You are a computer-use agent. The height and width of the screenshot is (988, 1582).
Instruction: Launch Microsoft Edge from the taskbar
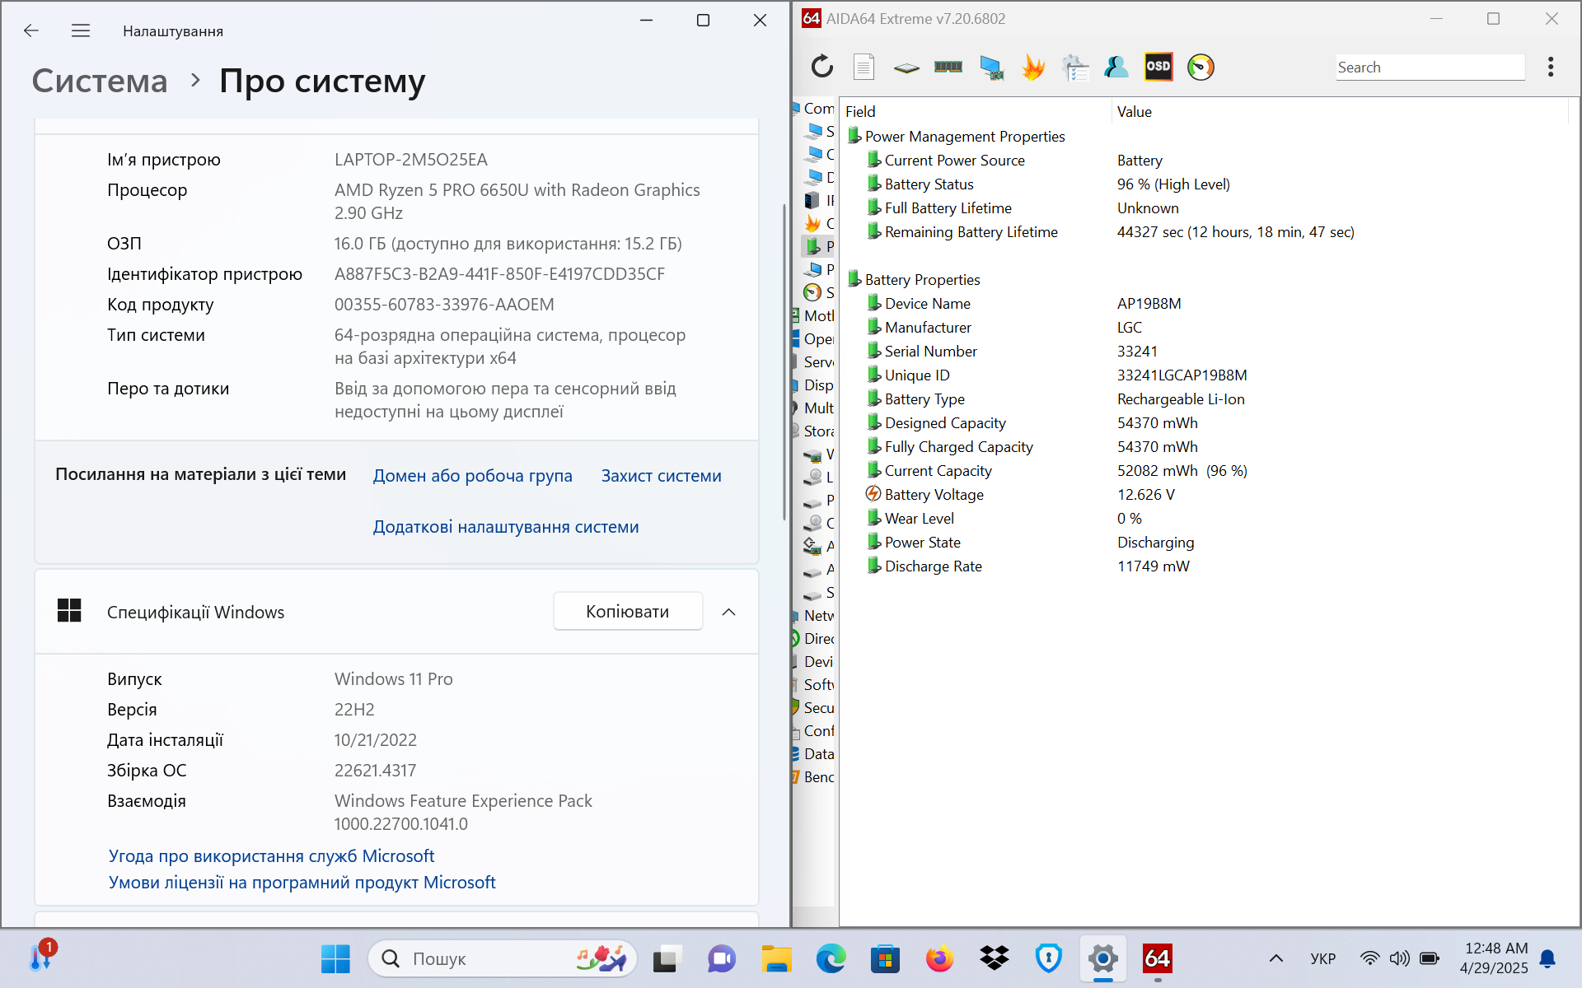[x=831, y=958]
